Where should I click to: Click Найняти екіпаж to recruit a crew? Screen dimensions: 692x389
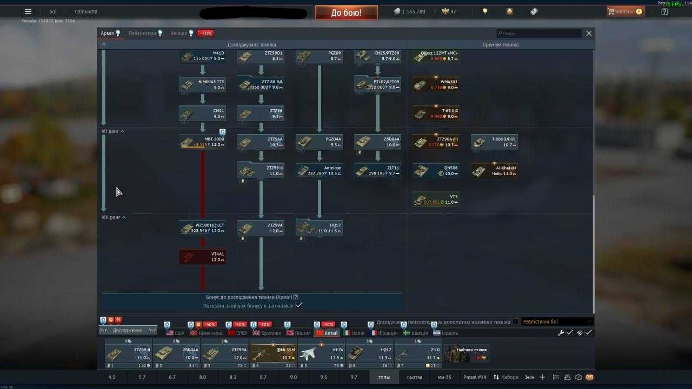point(467,354)
